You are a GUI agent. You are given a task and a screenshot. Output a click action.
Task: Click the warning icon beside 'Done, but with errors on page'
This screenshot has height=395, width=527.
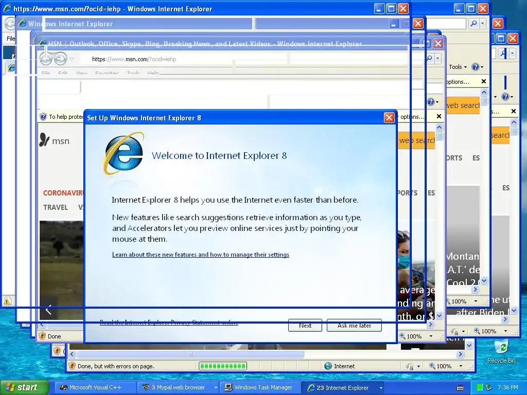tap(72, 366)
